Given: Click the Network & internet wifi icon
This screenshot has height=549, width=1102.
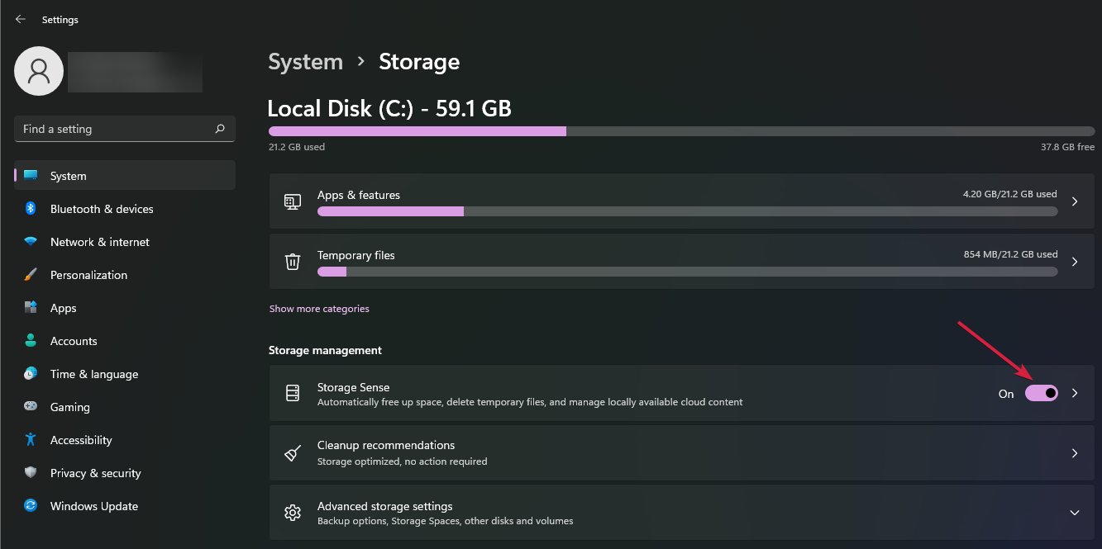Looking at the screenshot, I should 31,242.
